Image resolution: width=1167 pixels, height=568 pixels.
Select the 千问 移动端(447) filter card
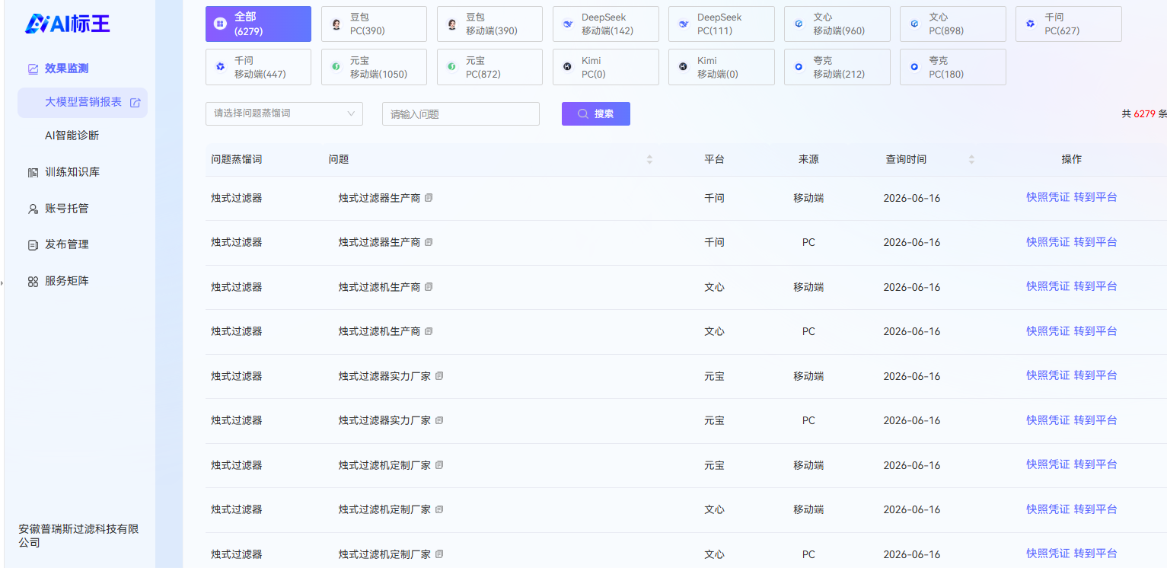(x=258, y=67)
